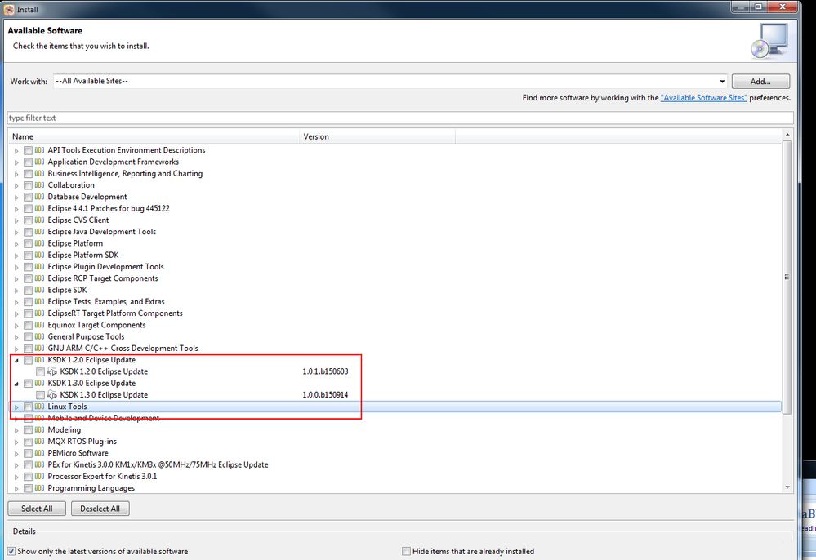
Task: Click the Deselect All button
Action: coord(100,509)
